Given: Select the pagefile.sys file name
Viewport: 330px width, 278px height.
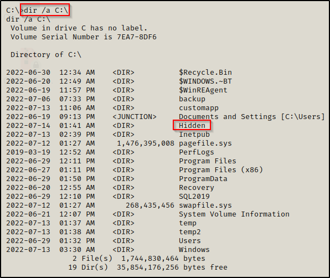Looking at the screenshot, I should (205, 143).
